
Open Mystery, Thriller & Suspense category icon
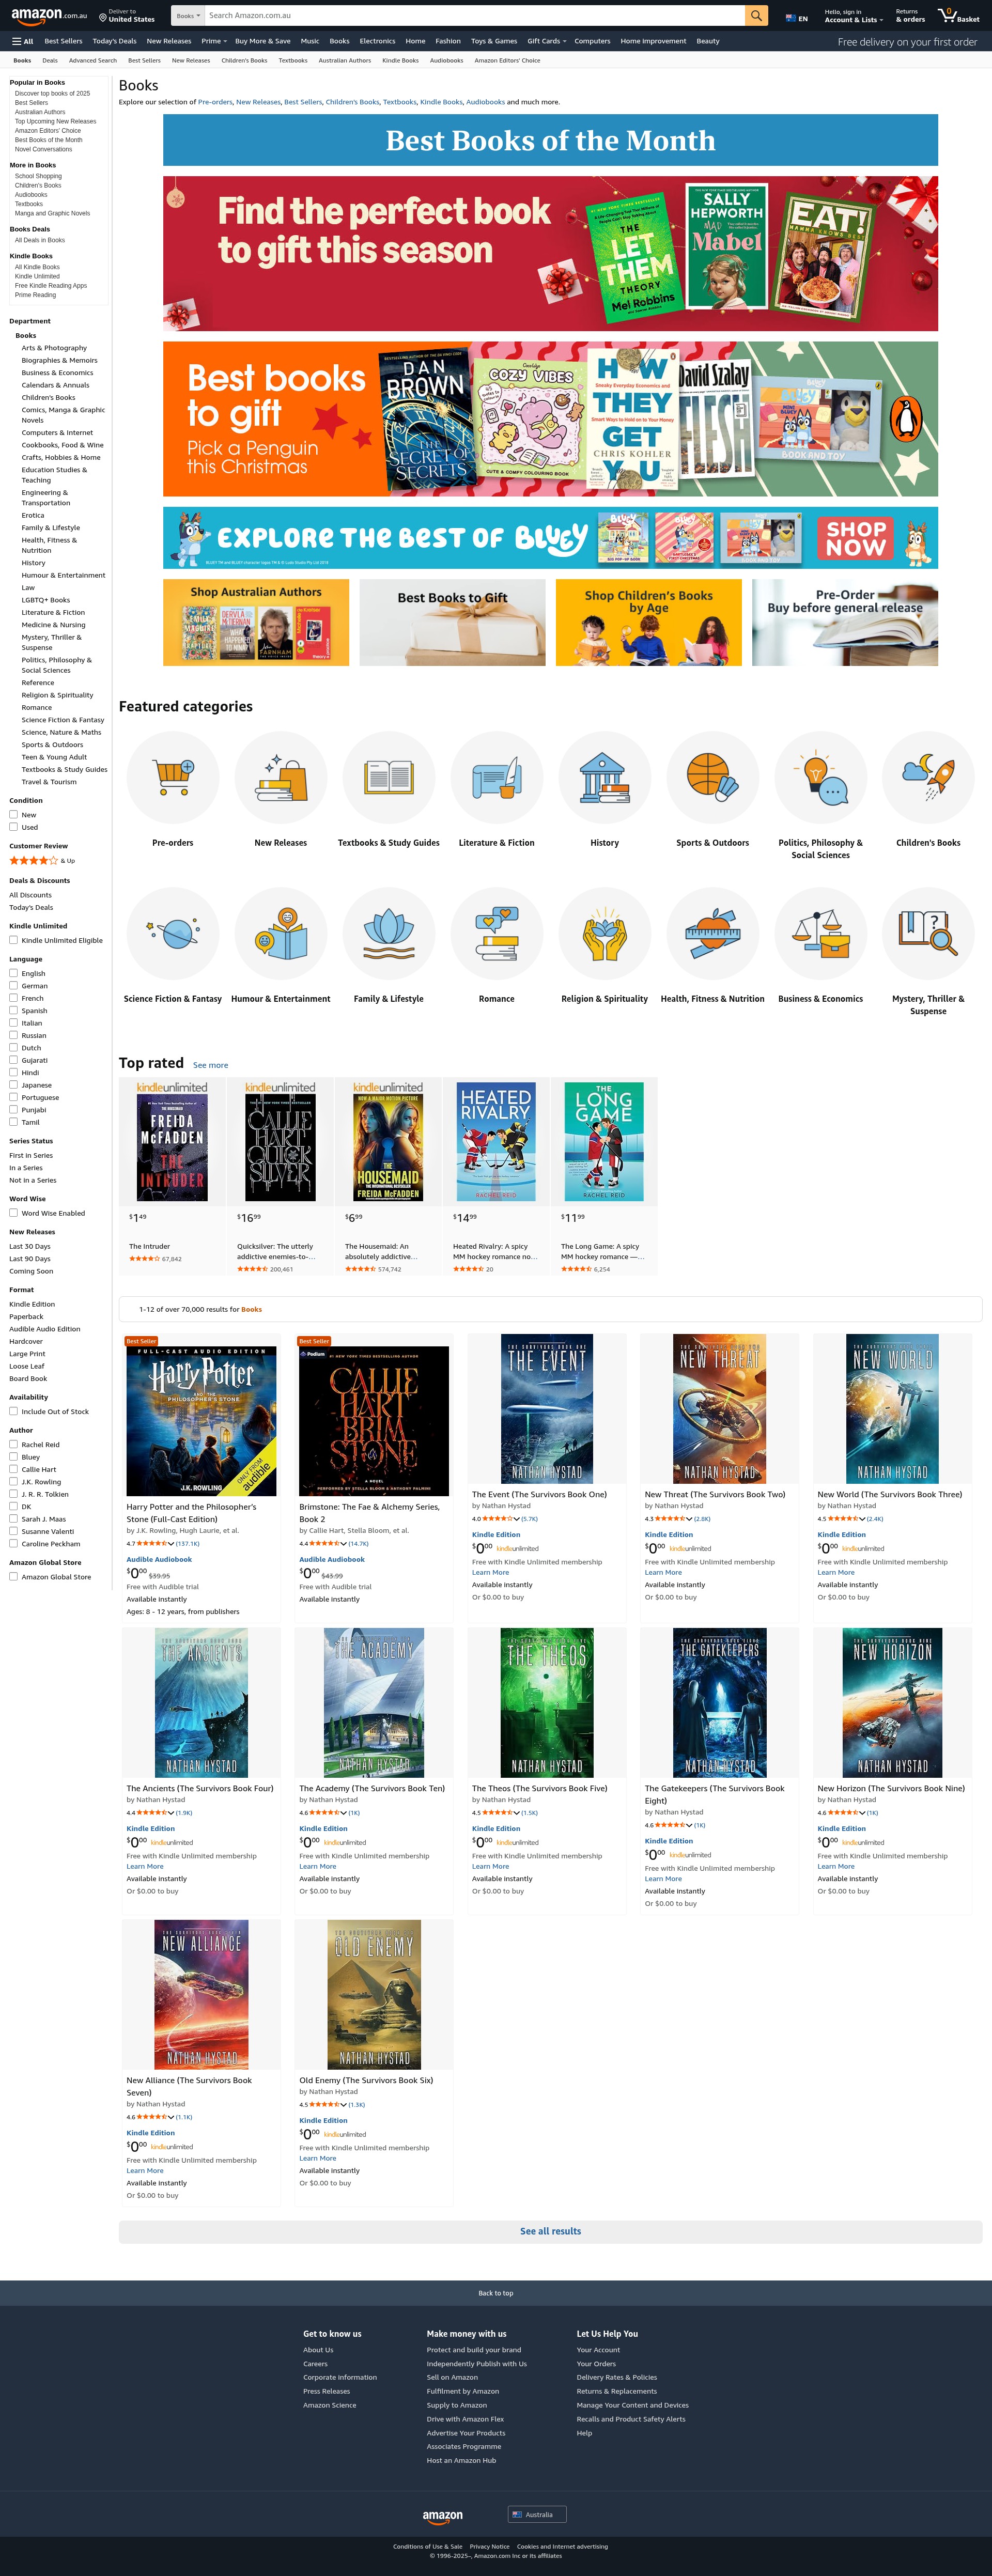tap(928, 933)
